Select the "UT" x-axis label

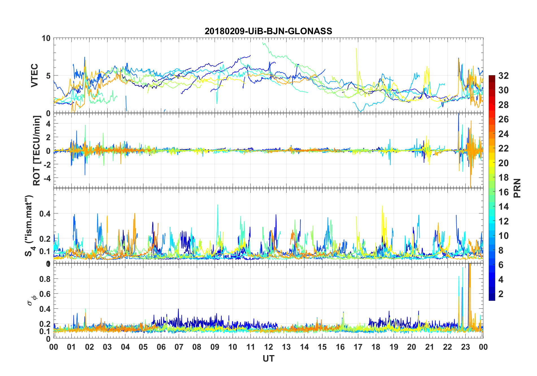tap(268, 358)
